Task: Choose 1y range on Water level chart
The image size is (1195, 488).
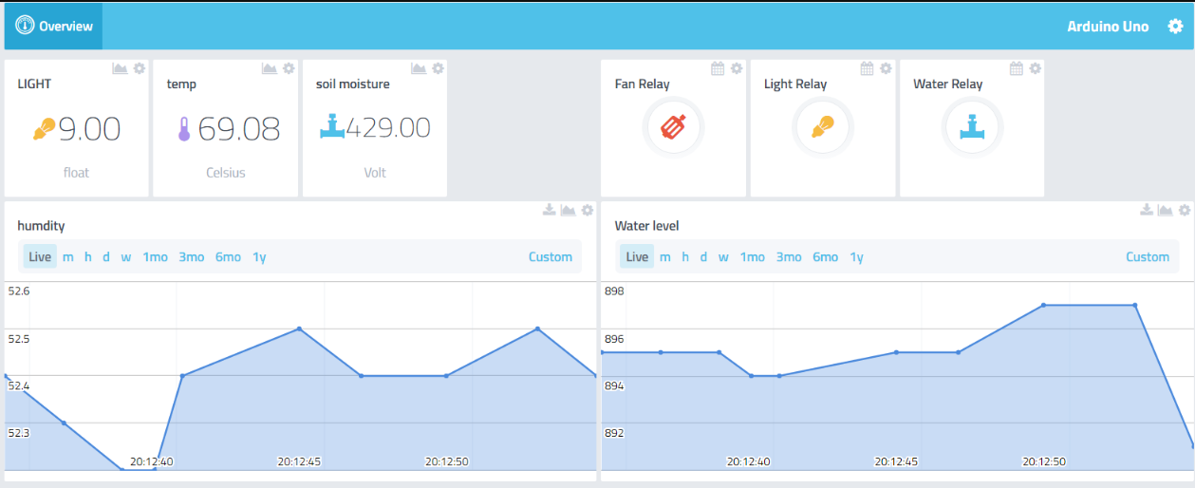Action: pyautogui.click(x=856, y=257)
